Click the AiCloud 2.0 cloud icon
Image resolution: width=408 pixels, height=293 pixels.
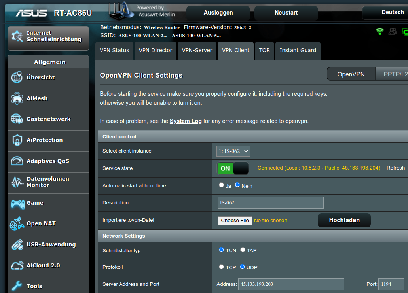17,266
